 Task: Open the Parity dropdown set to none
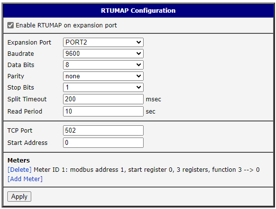tap(103, 76)
